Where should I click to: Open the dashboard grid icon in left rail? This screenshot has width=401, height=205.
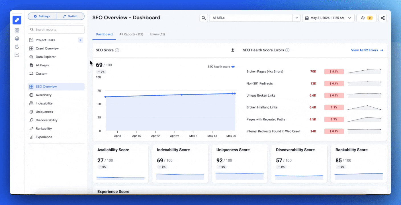pyautogui.click(x=17, y=30)
